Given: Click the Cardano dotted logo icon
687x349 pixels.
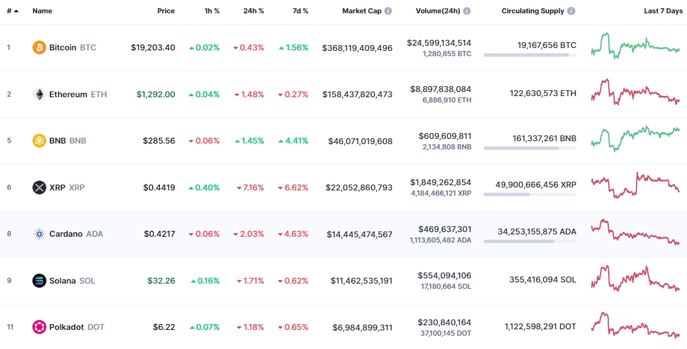Looking at the screenshot, I should coord(39,234).
